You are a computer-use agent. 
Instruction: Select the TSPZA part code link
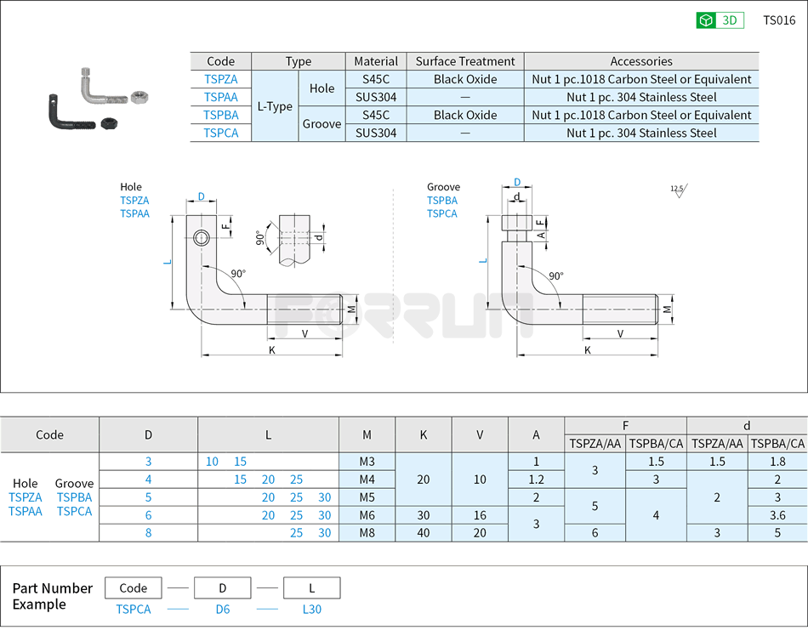pos(220,79)
